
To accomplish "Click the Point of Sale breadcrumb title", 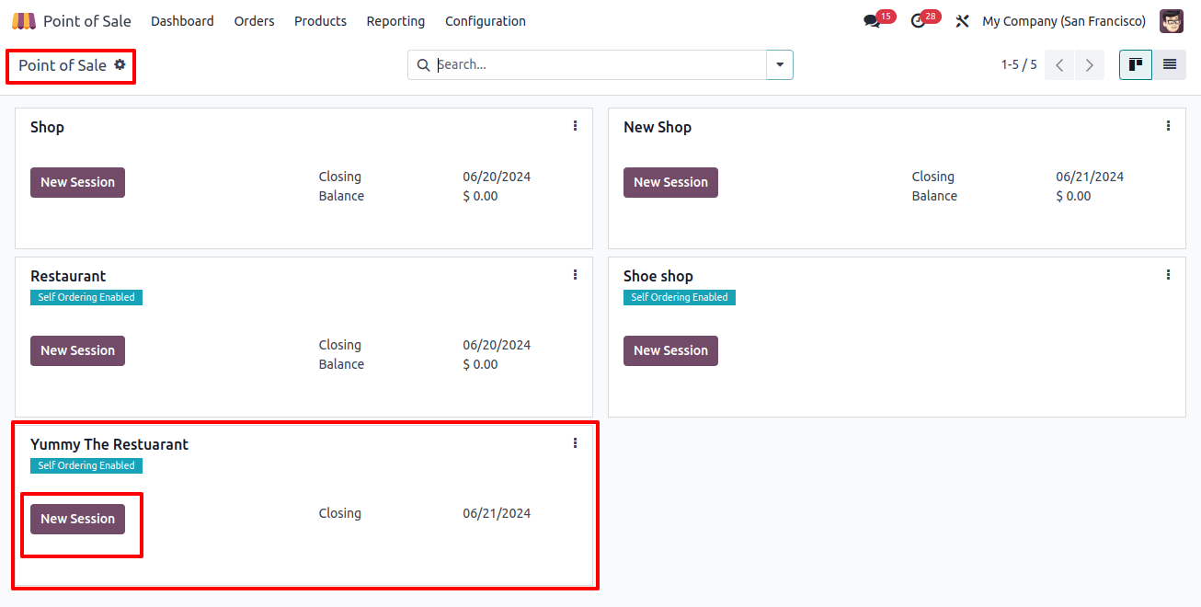I will (x=63, y=65).
